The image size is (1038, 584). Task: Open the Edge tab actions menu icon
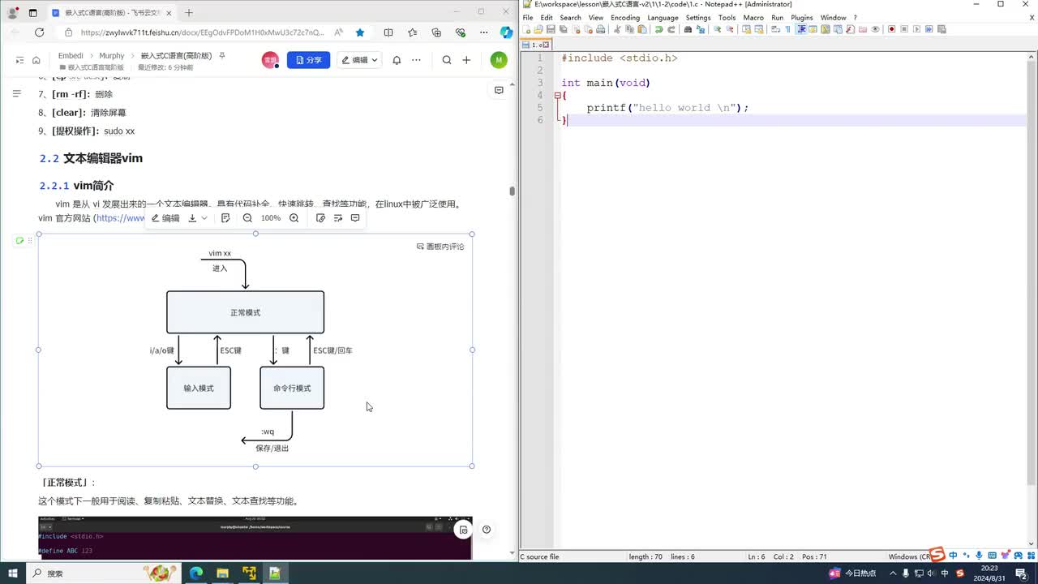(x=32, y=12)
